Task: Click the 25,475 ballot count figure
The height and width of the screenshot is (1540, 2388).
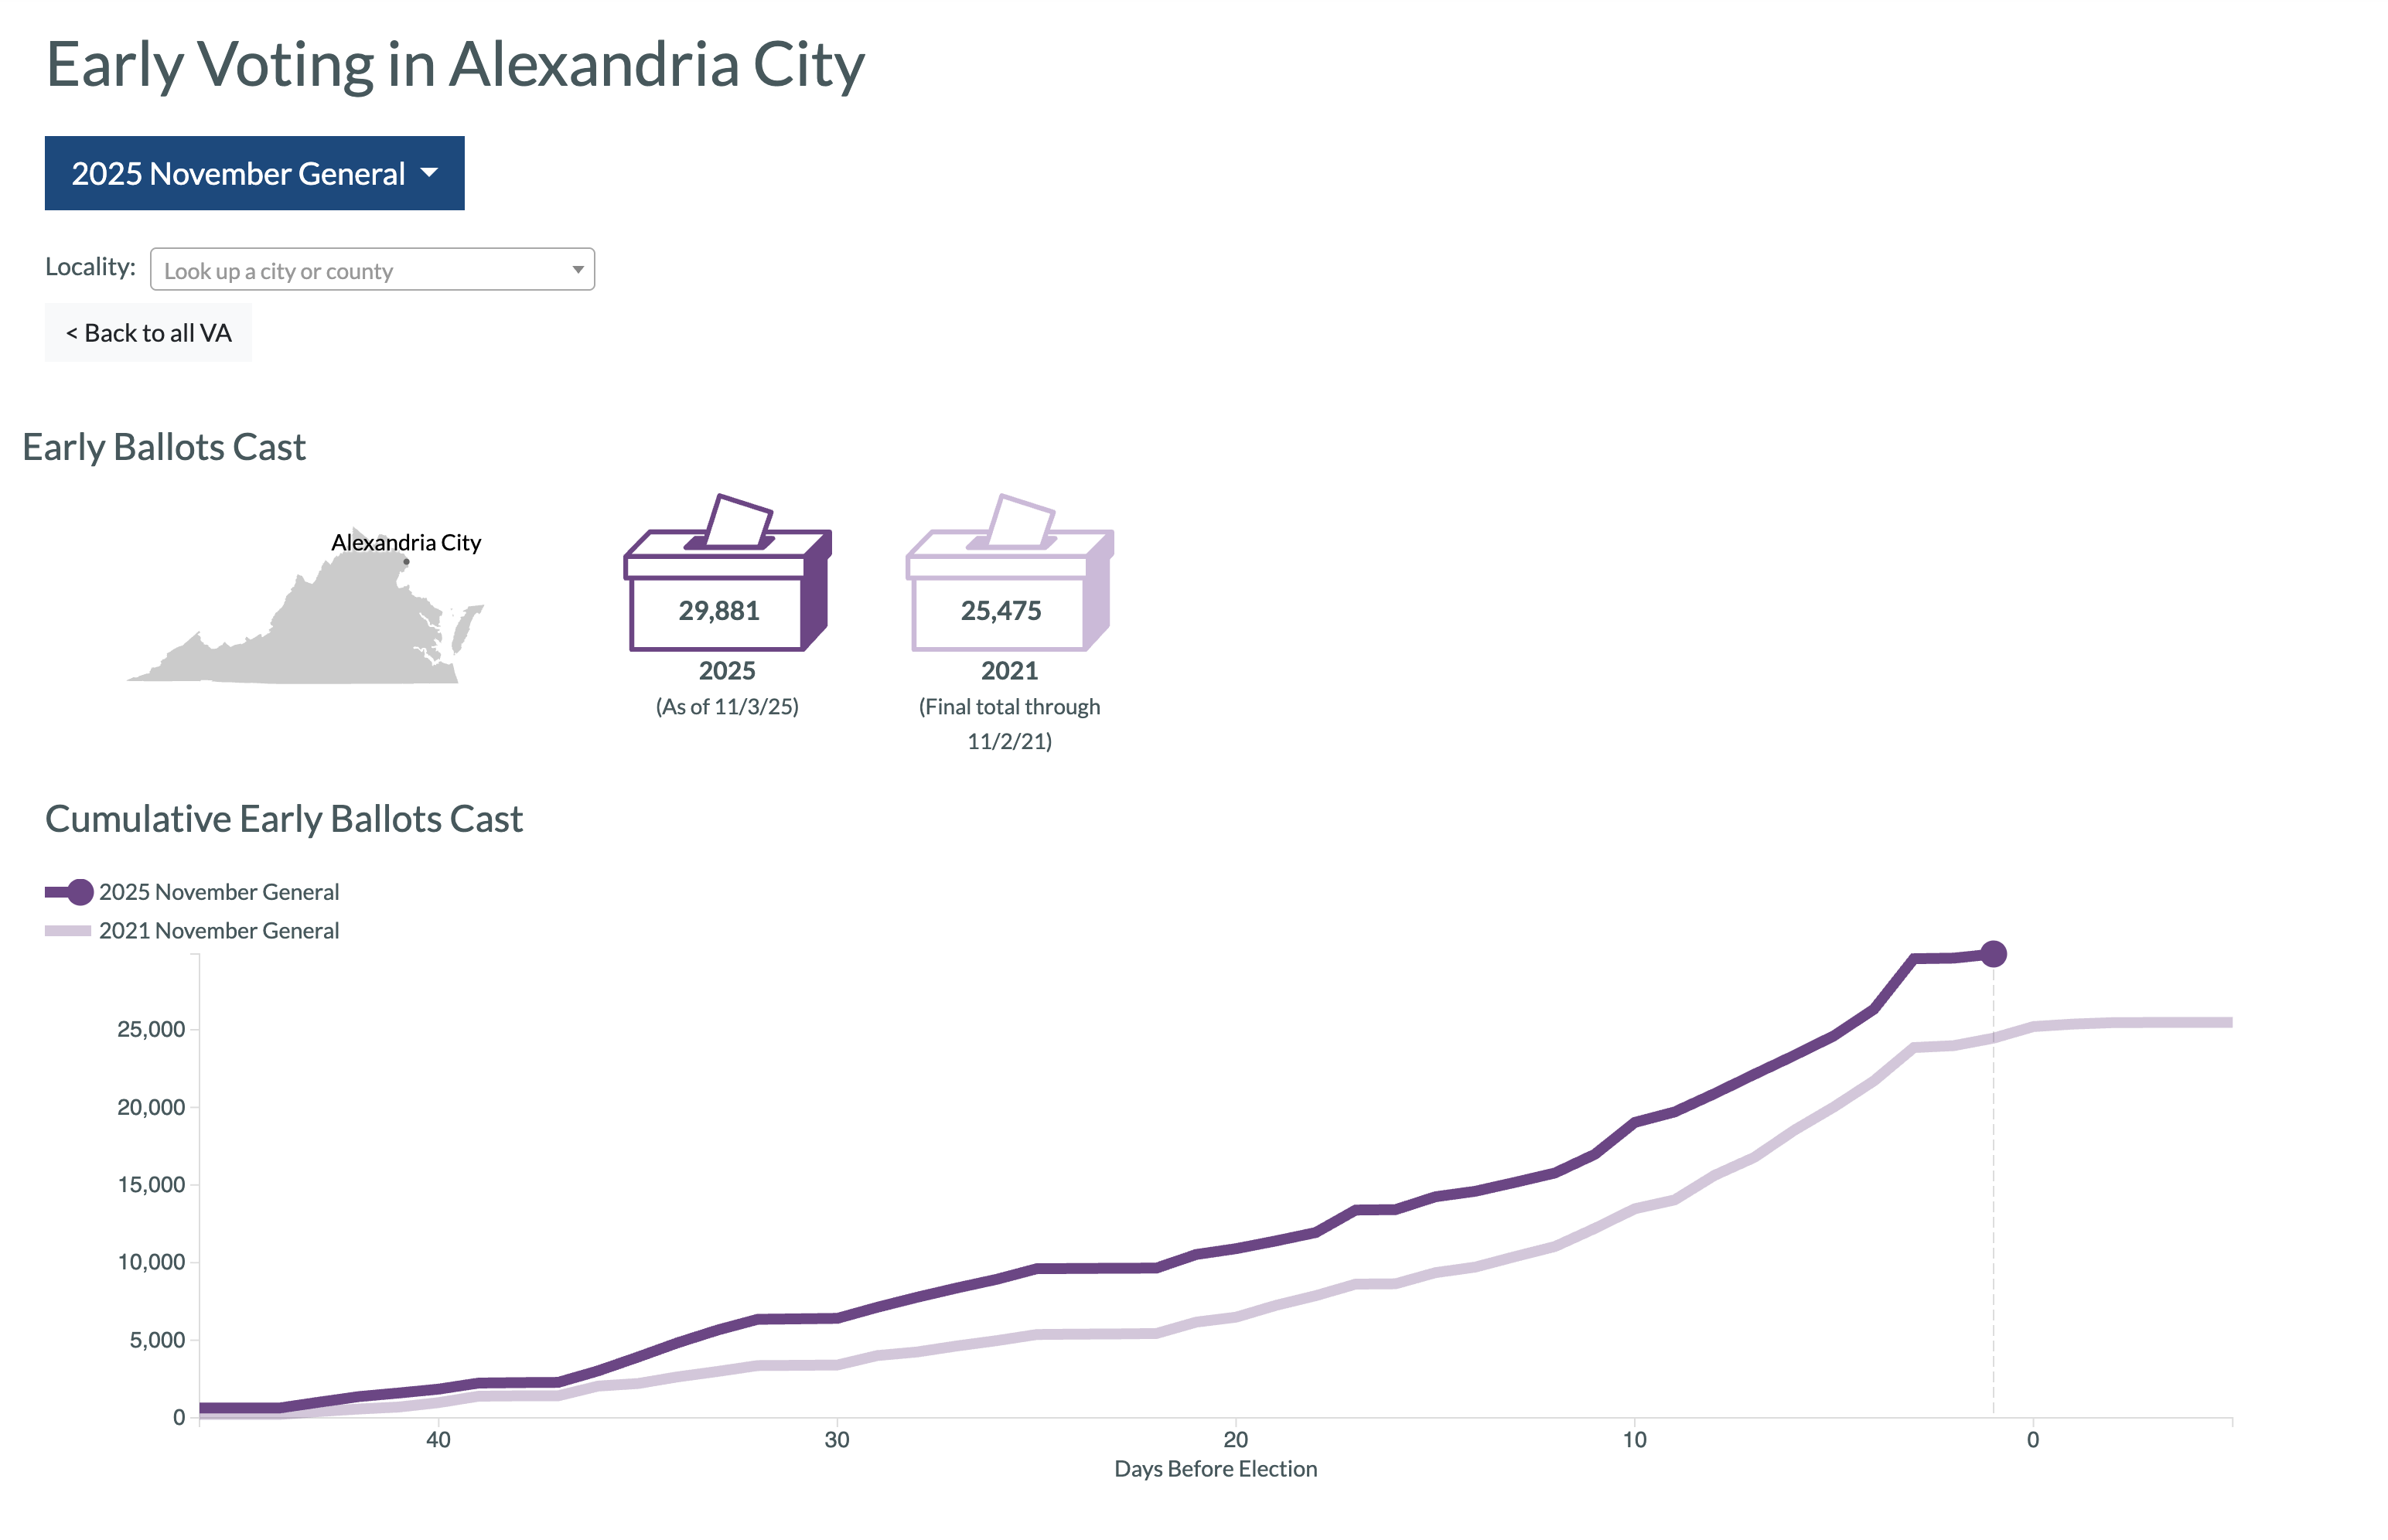Action: [1001, 611]
